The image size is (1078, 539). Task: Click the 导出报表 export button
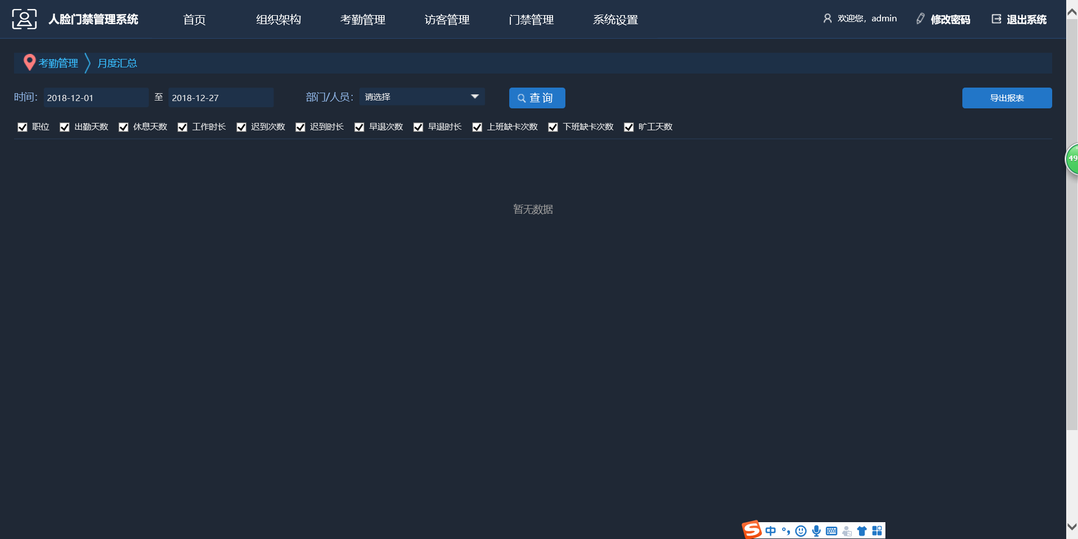(x=1007, y=98)
